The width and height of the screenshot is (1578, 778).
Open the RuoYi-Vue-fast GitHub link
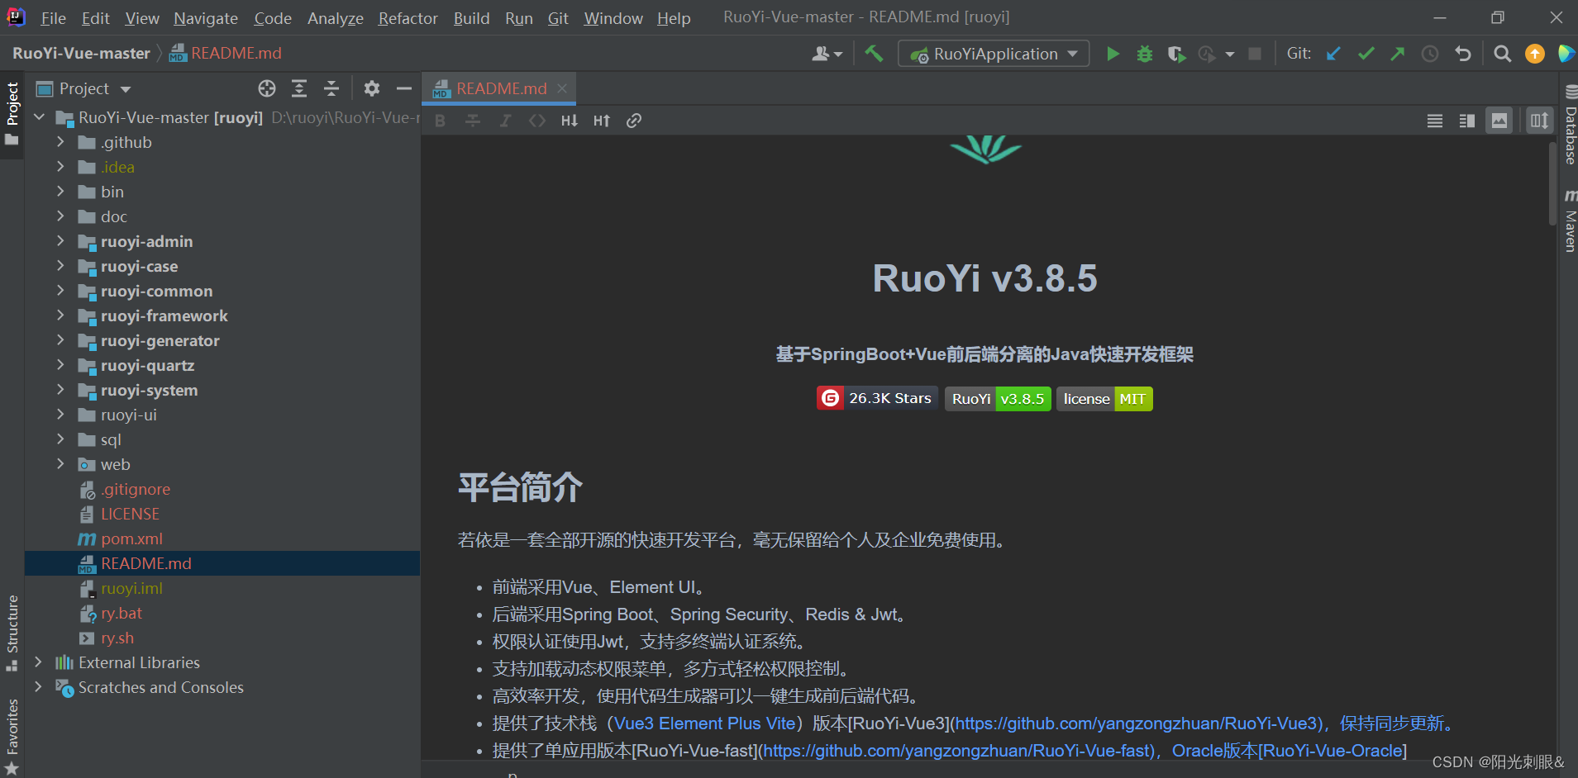point(958,751)
